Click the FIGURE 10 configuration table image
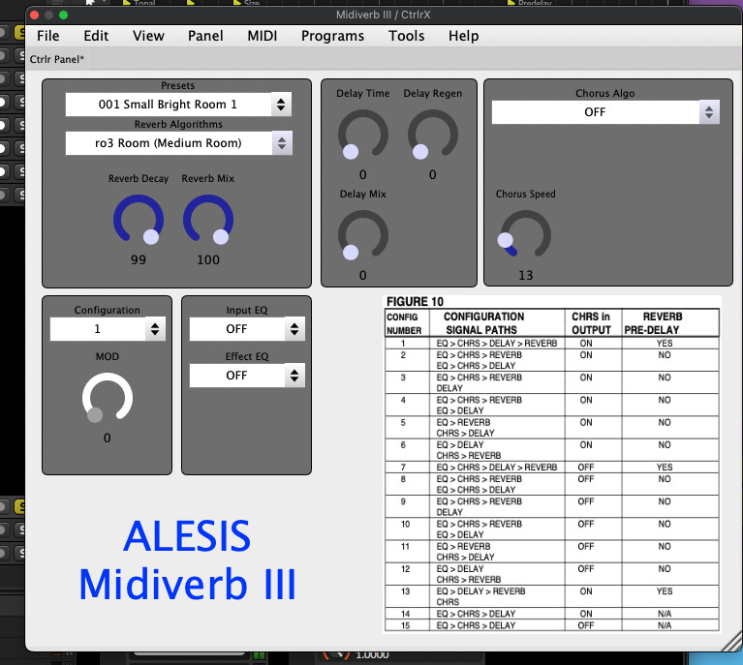This screenshot has width=743, height=665. click(552, 464)
